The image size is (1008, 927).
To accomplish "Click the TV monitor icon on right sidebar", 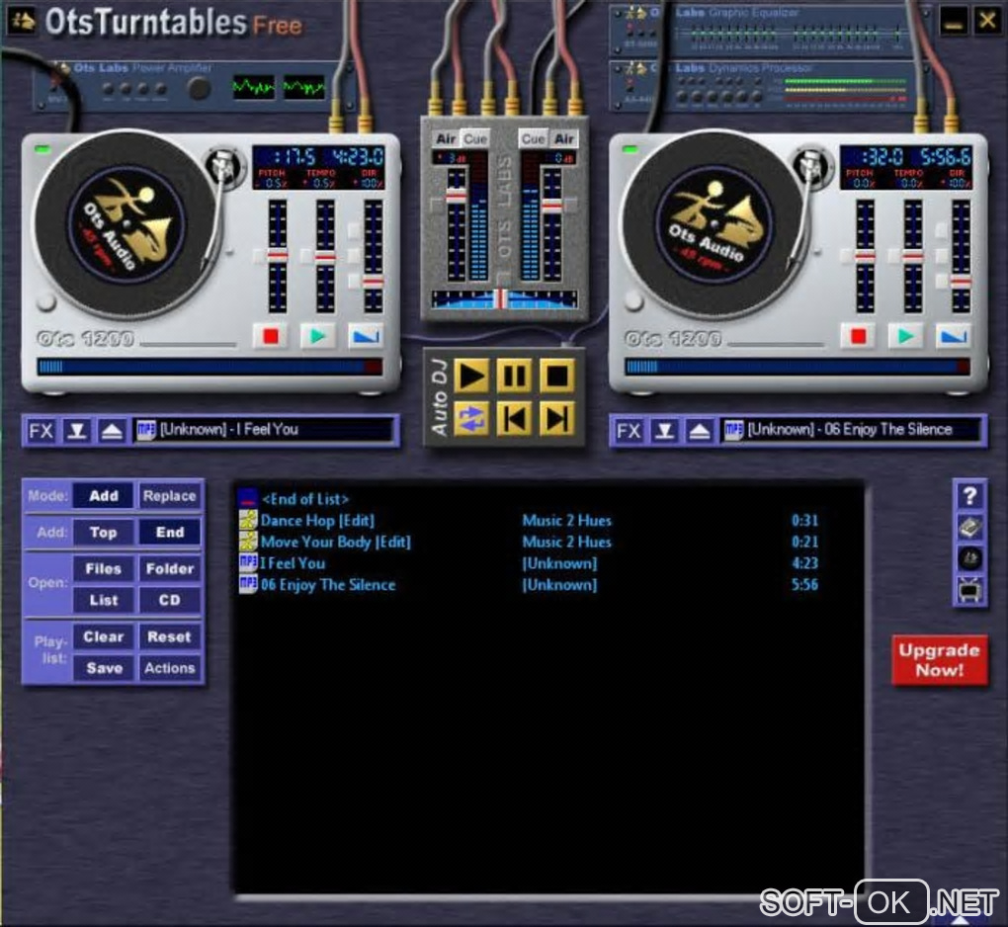I will click(970, 589).
